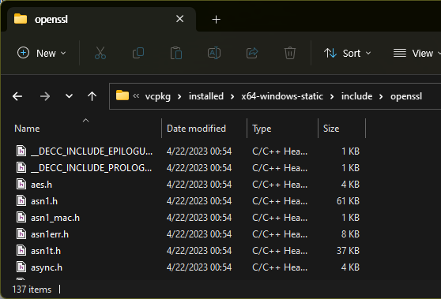This screenshot has width=441, height=299.
Task: Click header file icon of async.h
Action: pos(21,267)
